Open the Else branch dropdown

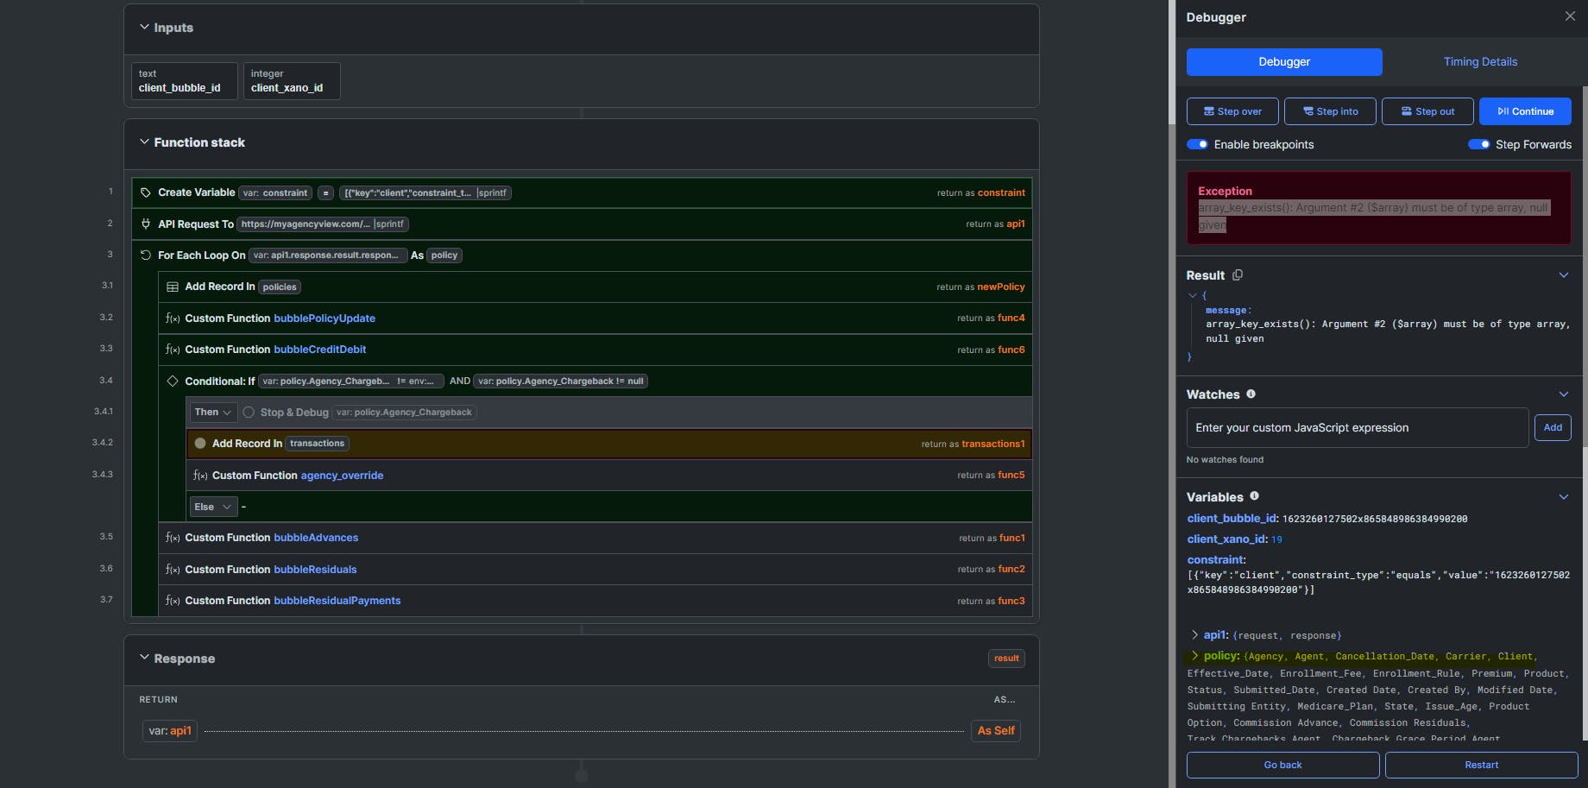[212, 507]
